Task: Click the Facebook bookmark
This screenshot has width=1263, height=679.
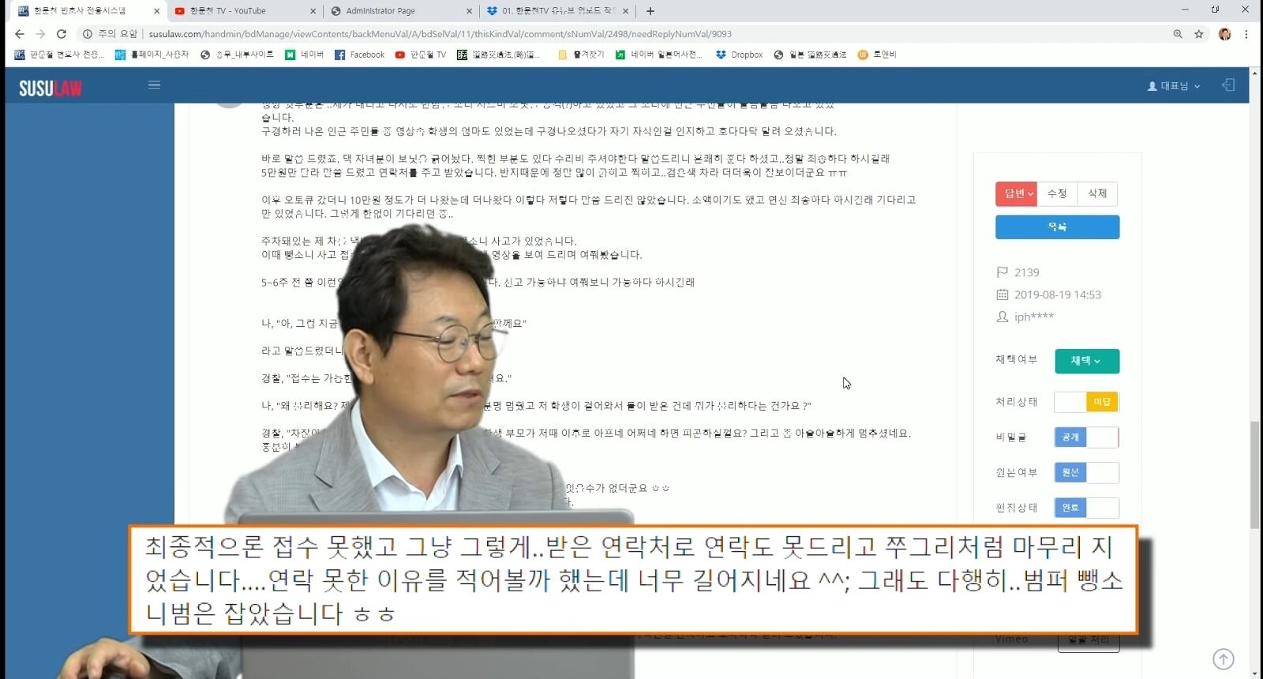Action: (359, 54)
